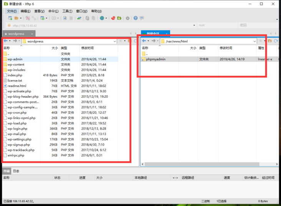The height and width of the screenshot is (206, 281).
Task: Close the wordpress tab
Action: [x=32, y=34]
